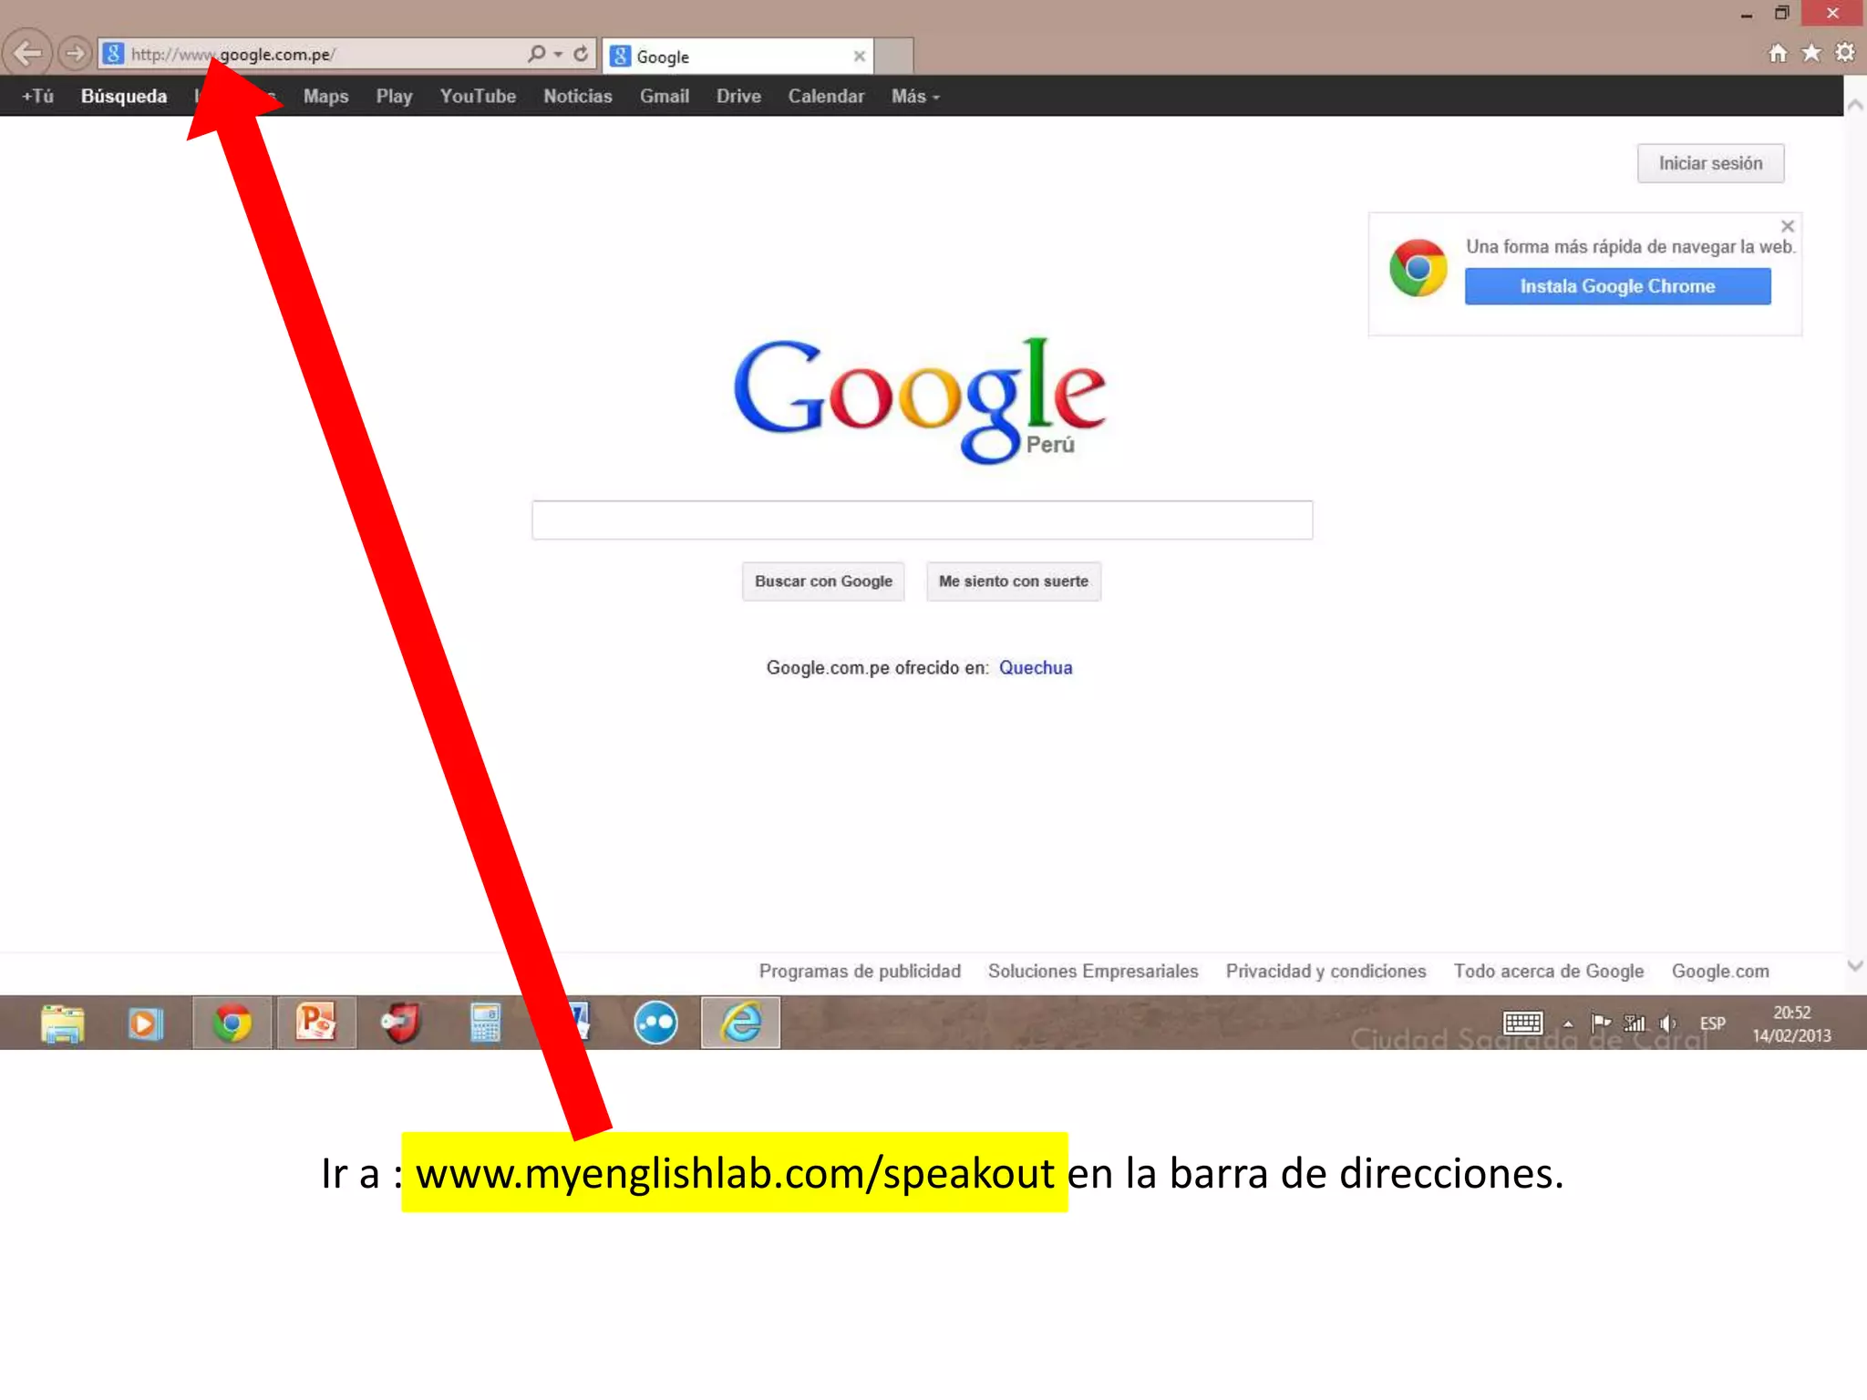
Task: Open browser tools gear icon
Action: (x=1845, y=53)
